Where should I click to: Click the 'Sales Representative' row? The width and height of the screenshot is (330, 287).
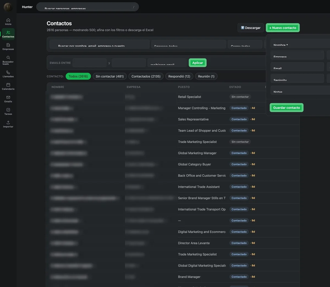point(173,119)
